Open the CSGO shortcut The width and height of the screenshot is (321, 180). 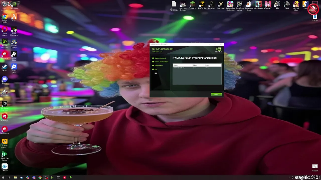pyautogui.click(x=305, y=5)
